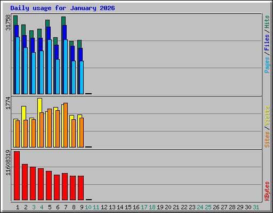Click day 13 on the x-axis
The width and height of the screenshot is (273, 213).
coord(112,207)
